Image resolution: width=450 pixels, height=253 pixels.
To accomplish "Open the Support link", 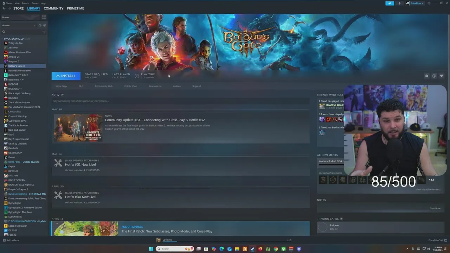I will (197, 86).
